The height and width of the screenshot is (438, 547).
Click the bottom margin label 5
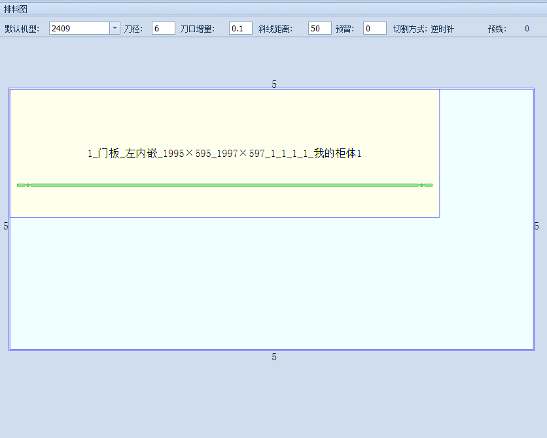pos(274,357)
